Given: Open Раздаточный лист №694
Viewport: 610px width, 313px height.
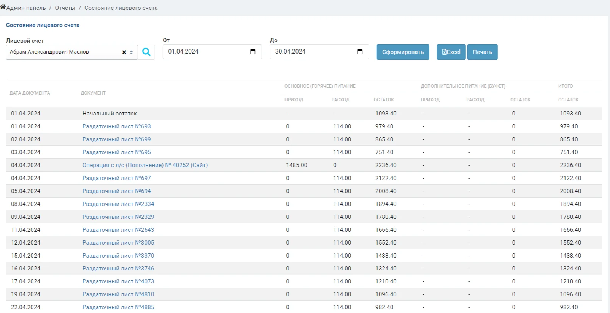Looking at the screenshot, I should click(x=116, y=191).
